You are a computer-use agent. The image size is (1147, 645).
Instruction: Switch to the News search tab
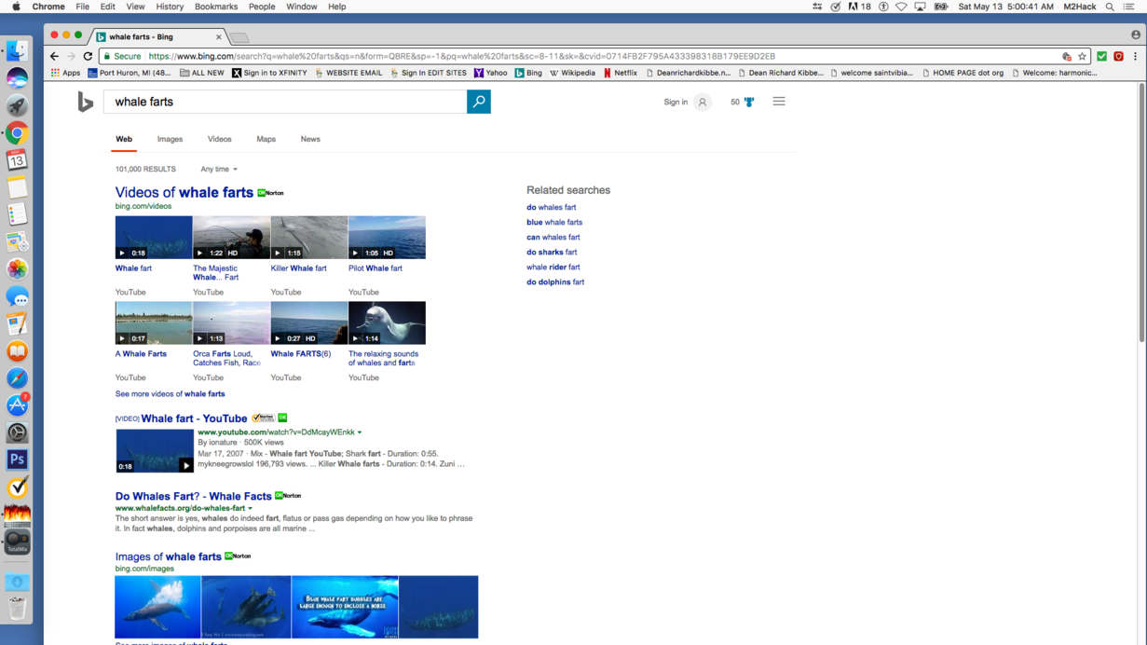pos(310,139)
